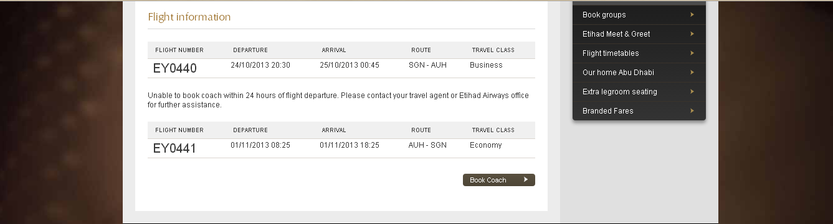Click the Business travel class cell

tap(486, 65)
